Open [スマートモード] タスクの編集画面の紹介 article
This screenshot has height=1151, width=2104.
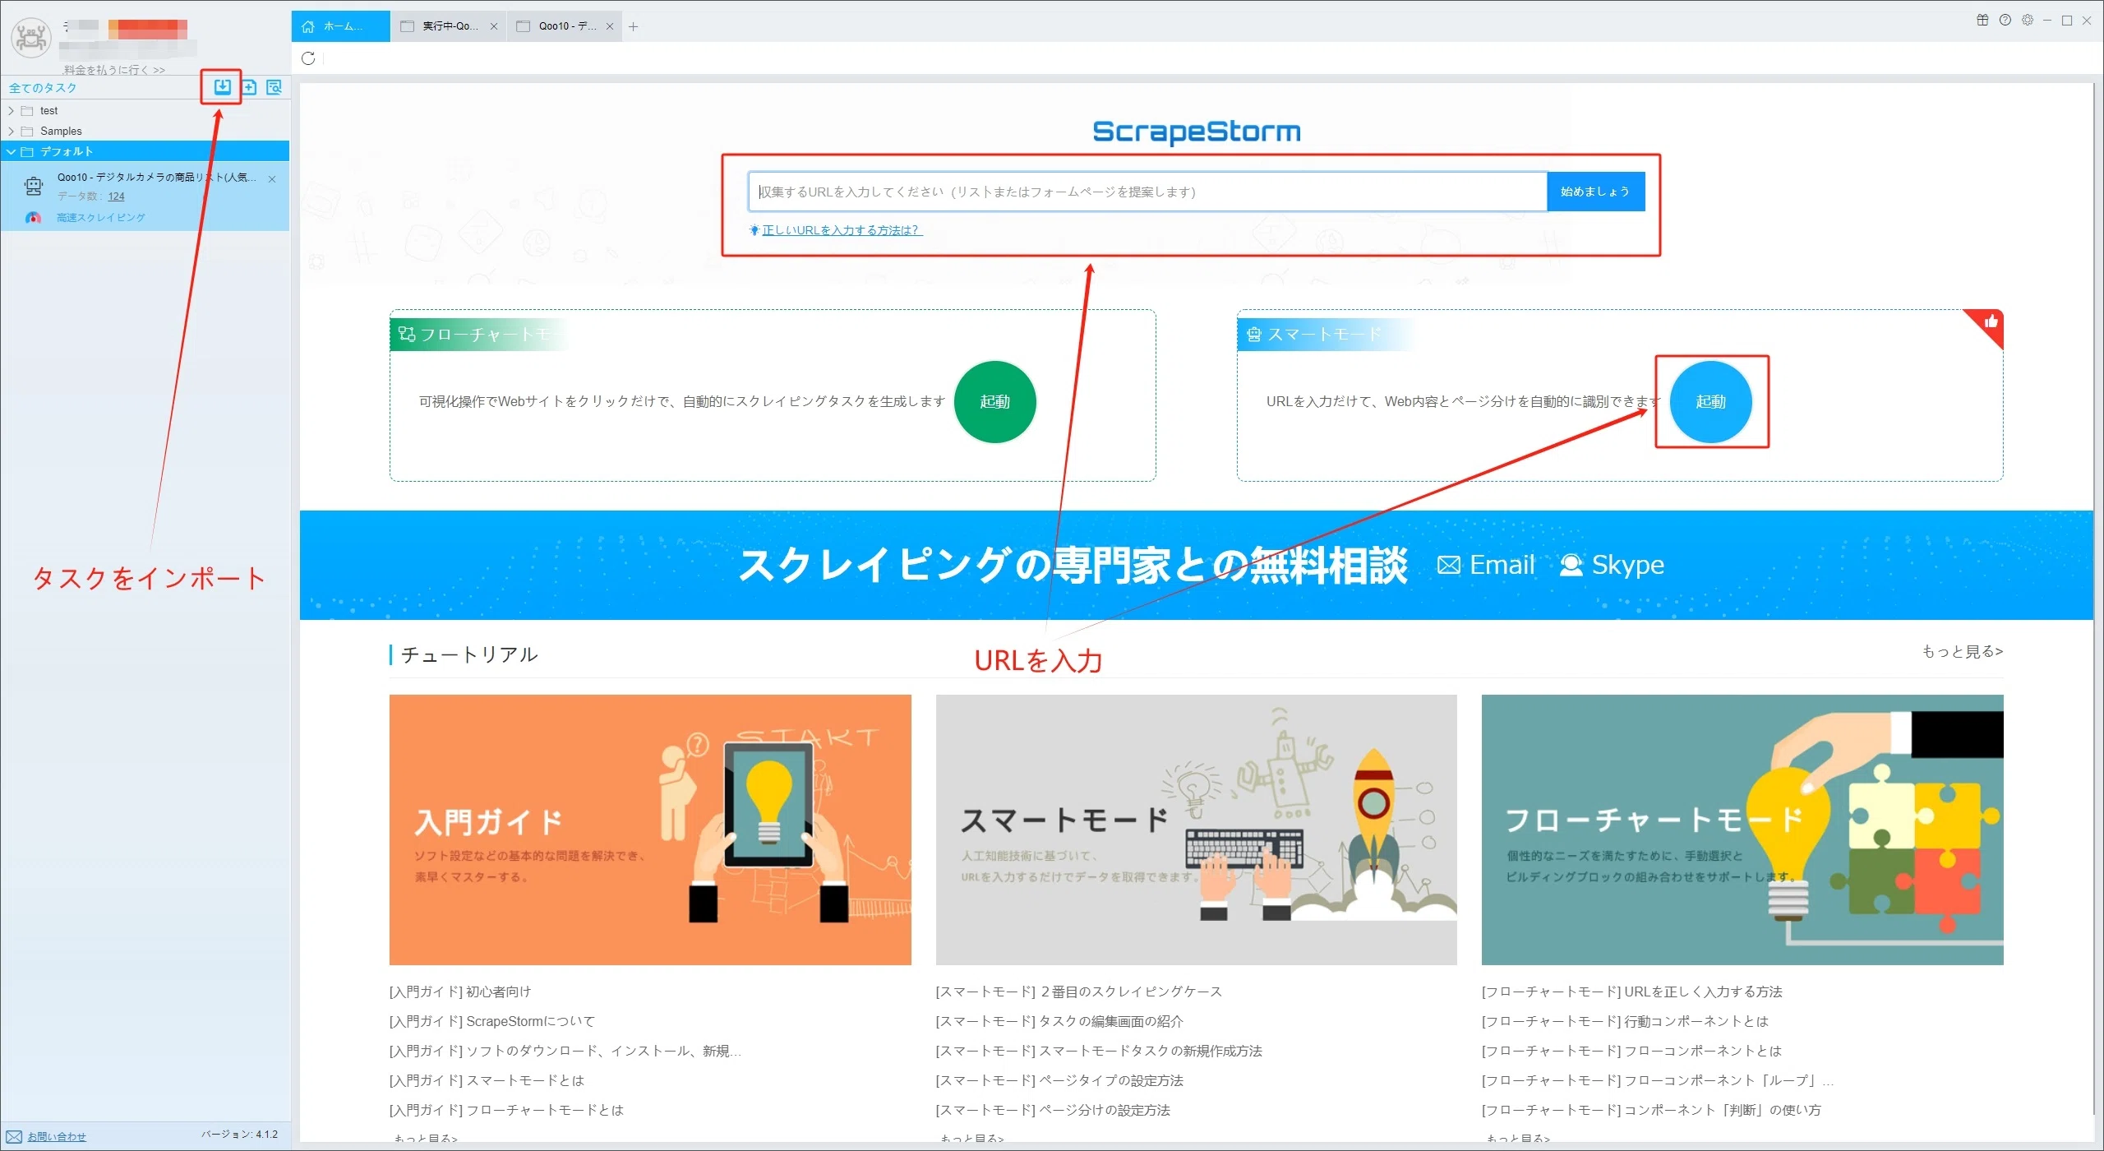coord(1059,1021)
